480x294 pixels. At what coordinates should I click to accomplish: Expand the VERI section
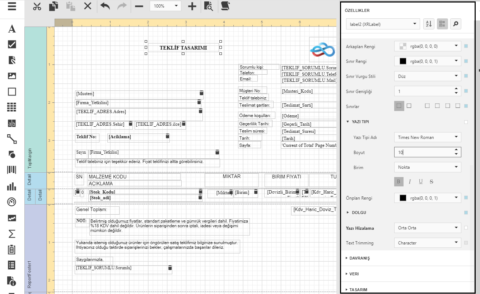pos(354,274)
